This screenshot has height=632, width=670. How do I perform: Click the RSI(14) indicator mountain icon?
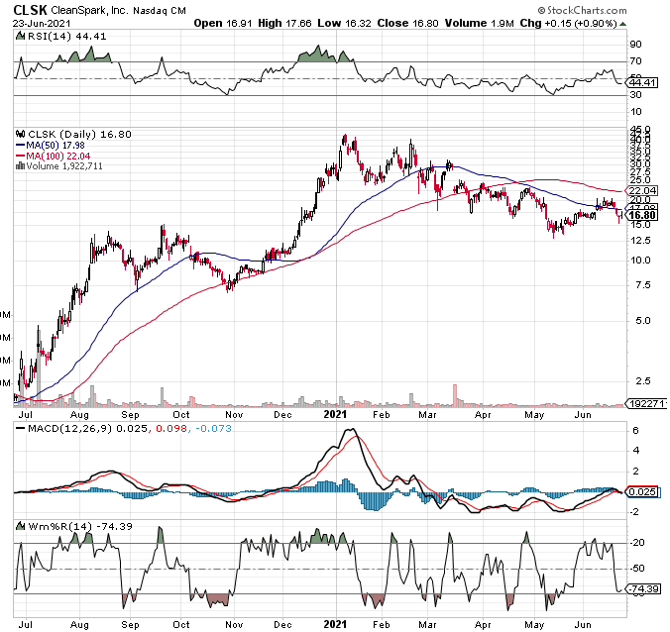(20, 36)
